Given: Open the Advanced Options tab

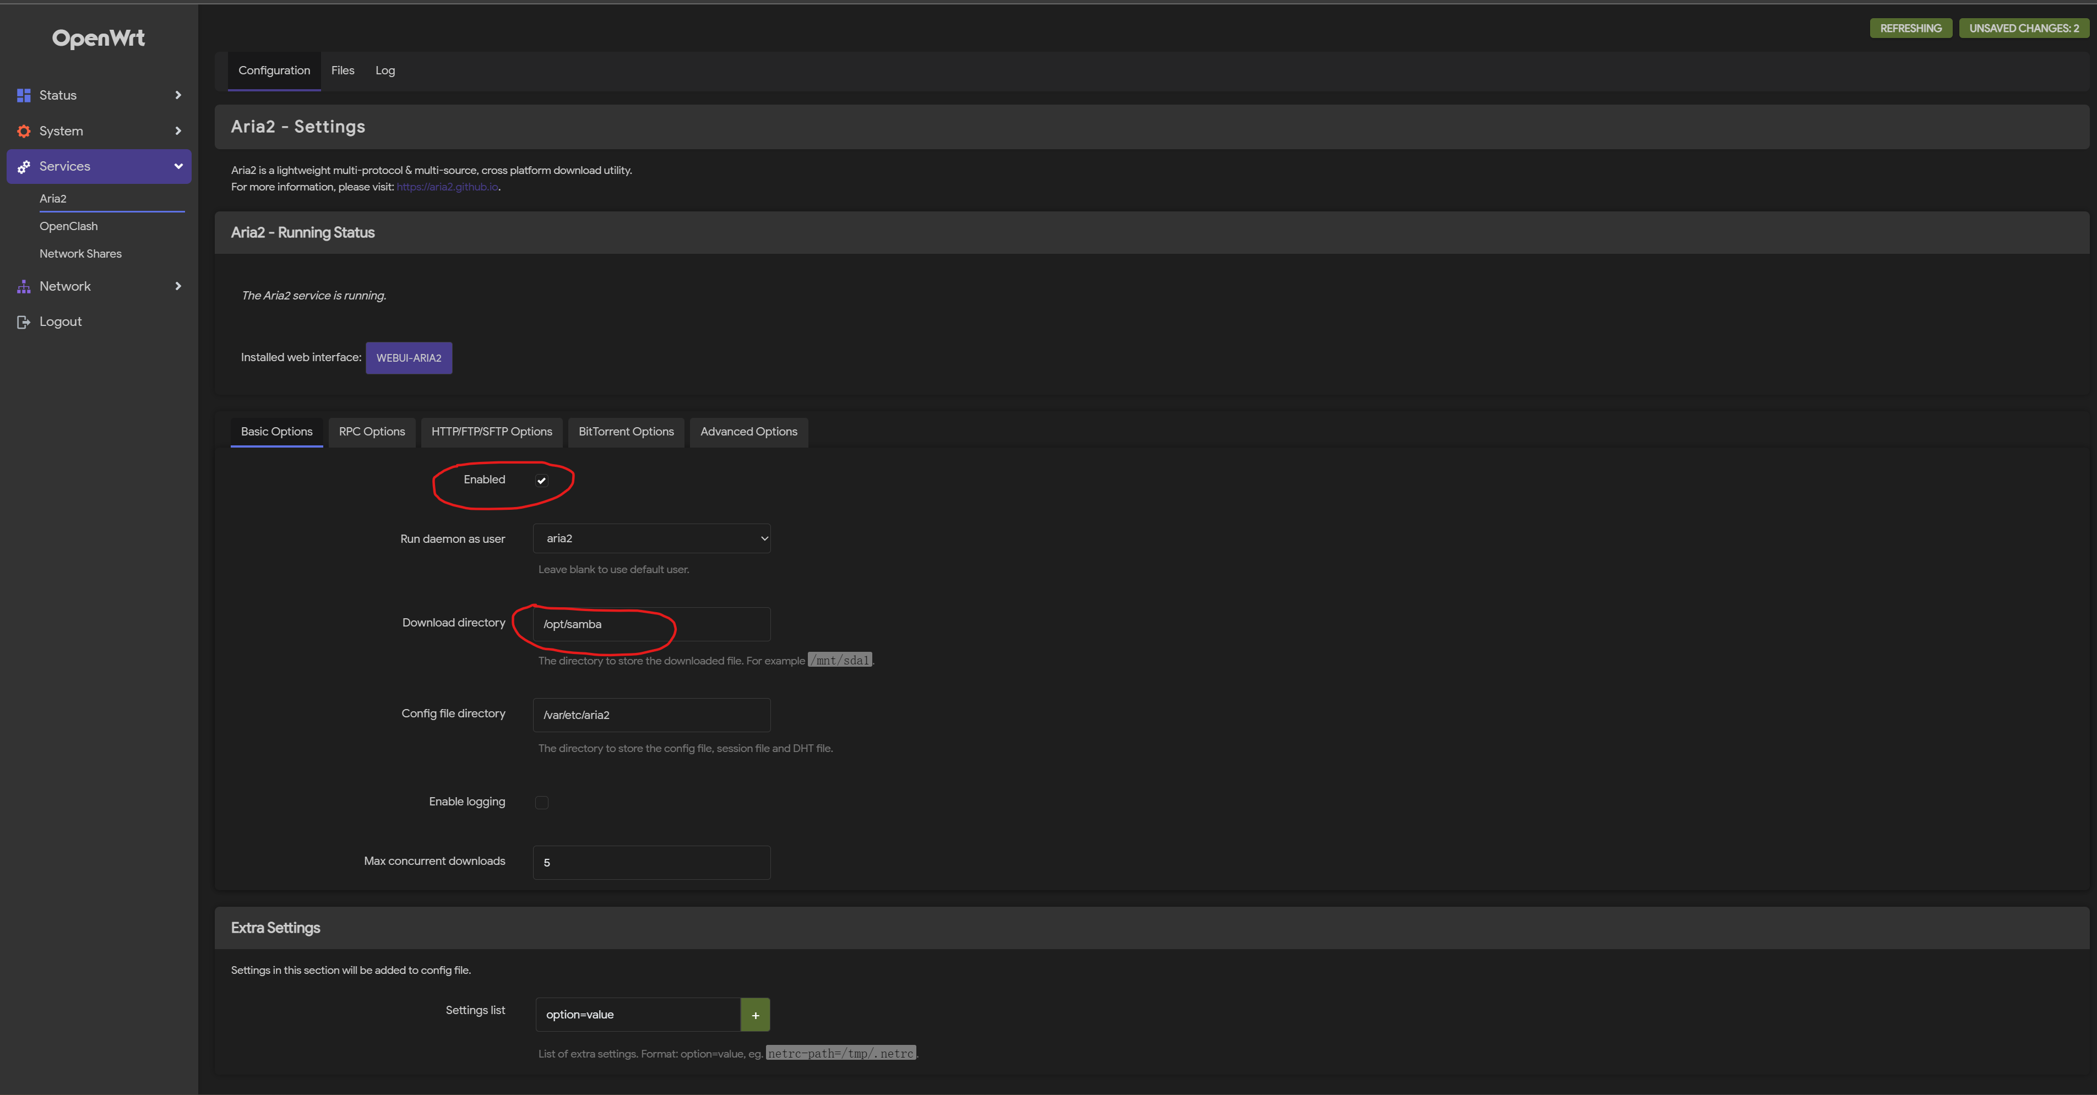Looking at the screenshot, I should (x=749, y=432).
